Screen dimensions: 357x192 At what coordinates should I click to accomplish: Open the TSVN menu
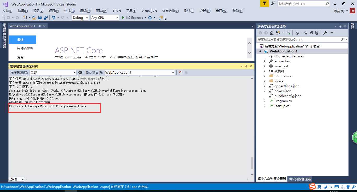pyautogui.click(x=117, y=11)
